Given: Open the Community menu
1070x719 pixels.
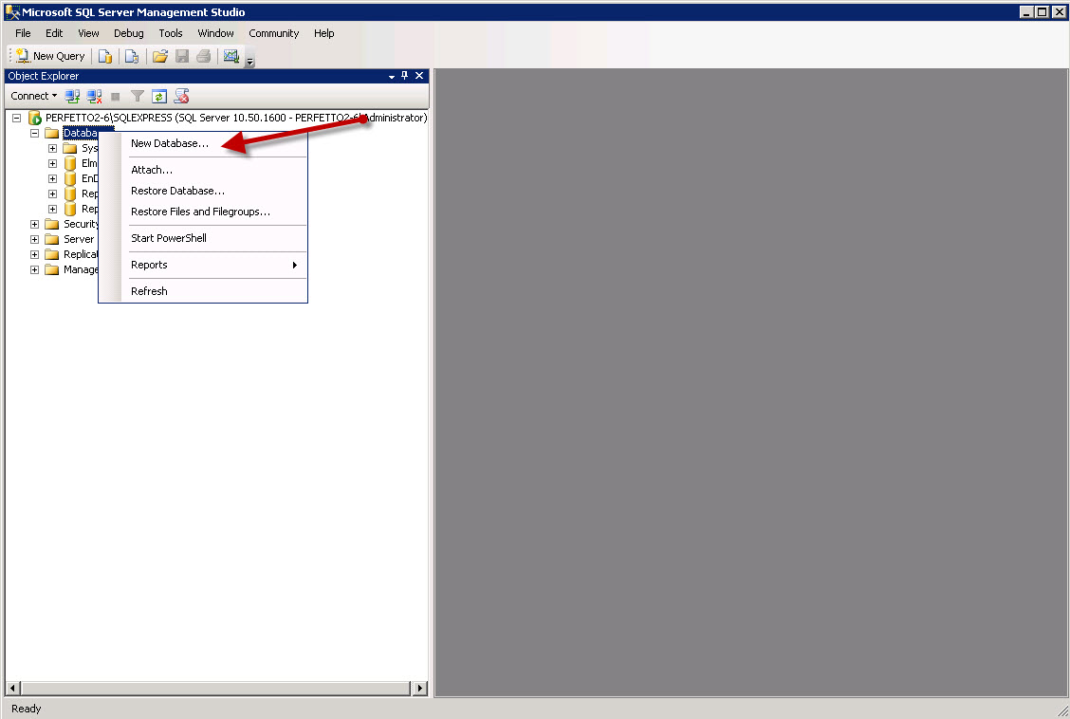Looking at the screenshot, I should [x=273, y=32].
